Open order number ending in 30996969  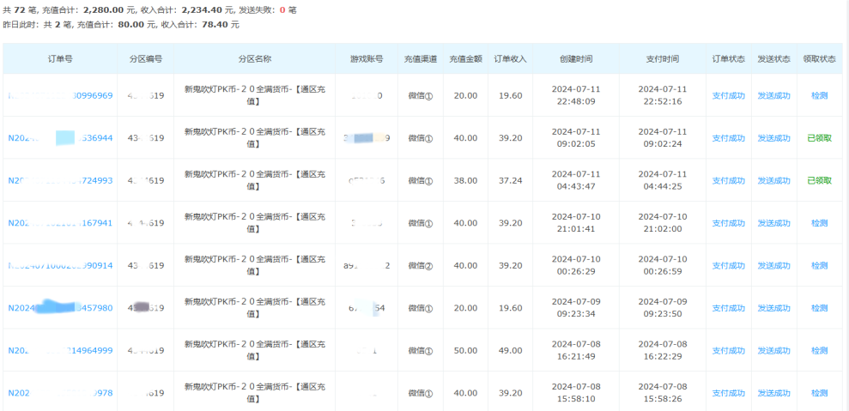60,96
